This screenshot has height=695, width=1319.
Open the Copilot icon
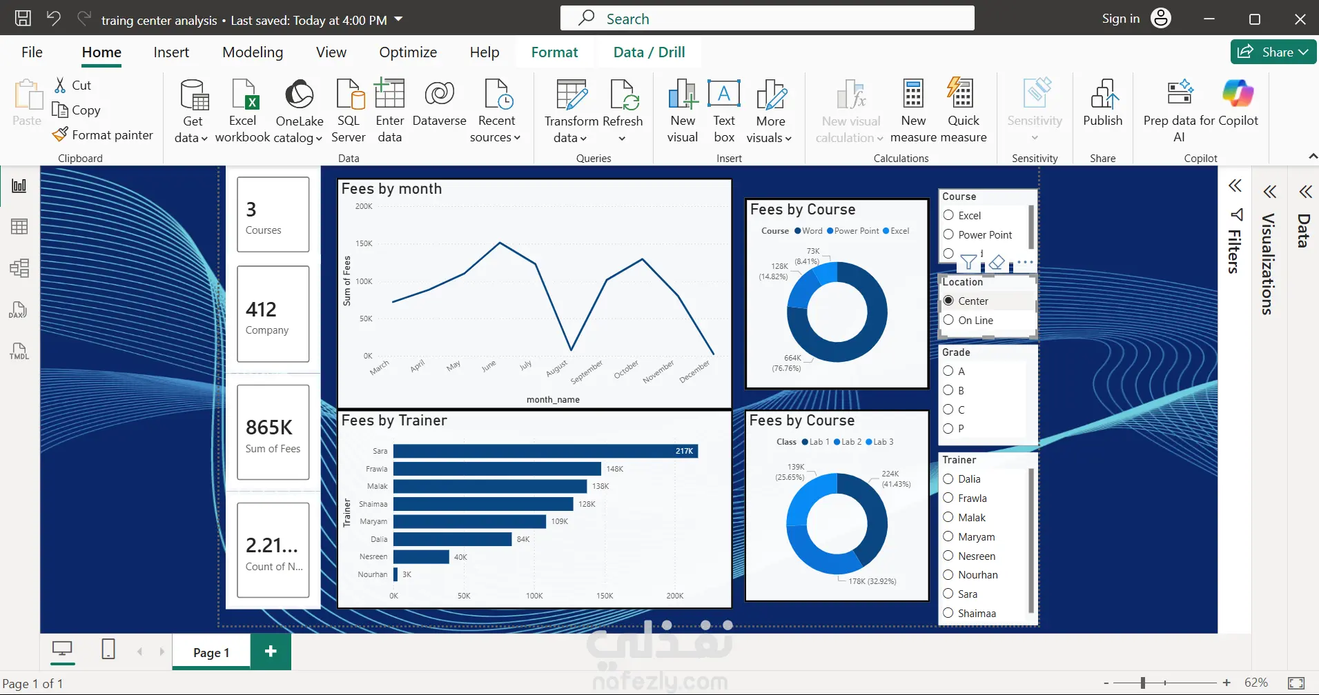coord(1238,94)
